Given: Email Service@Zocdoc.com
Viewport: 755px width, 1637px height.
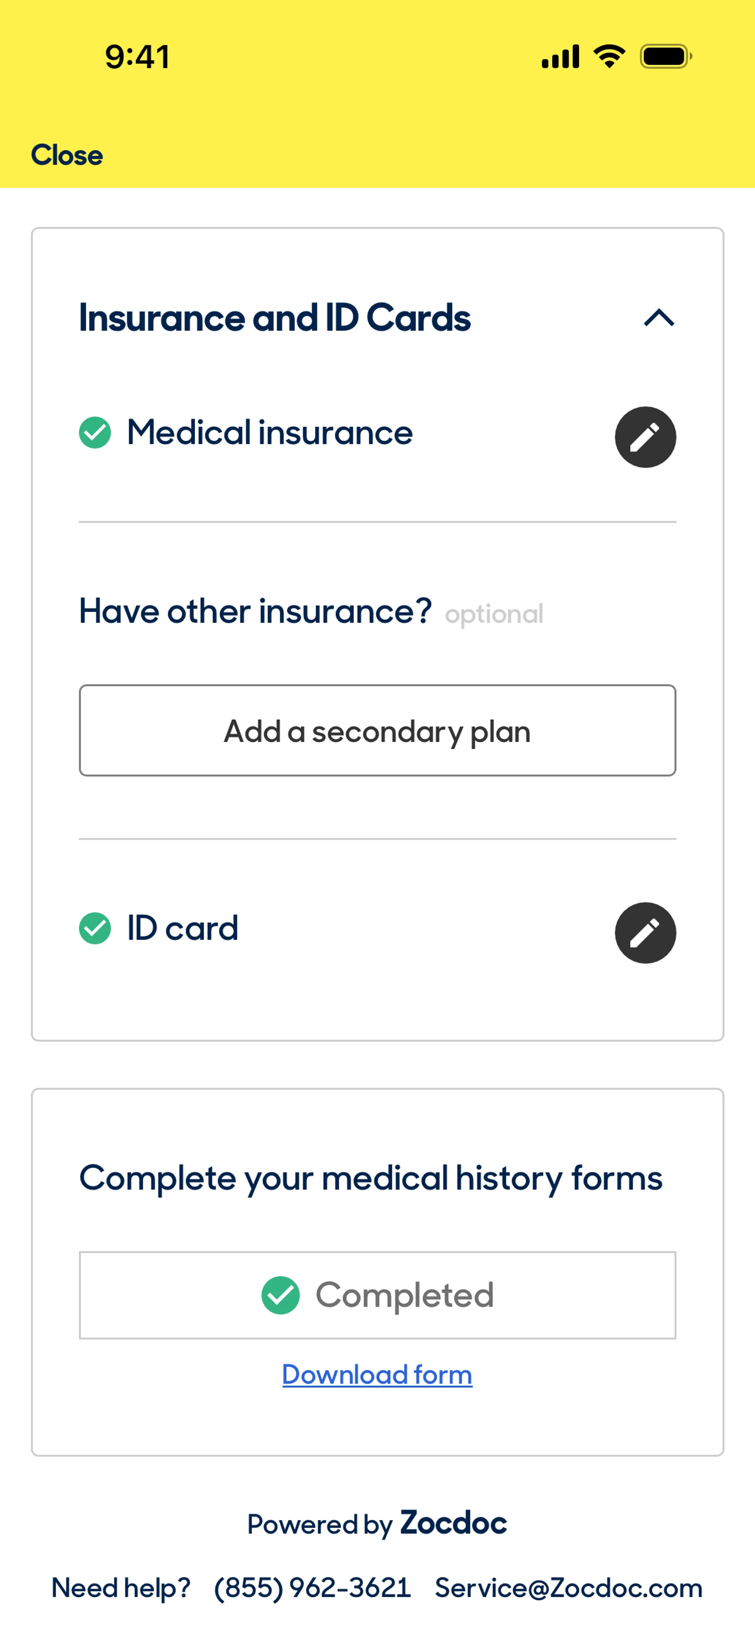Looking at the screenshot, I should click(568, 1588).
